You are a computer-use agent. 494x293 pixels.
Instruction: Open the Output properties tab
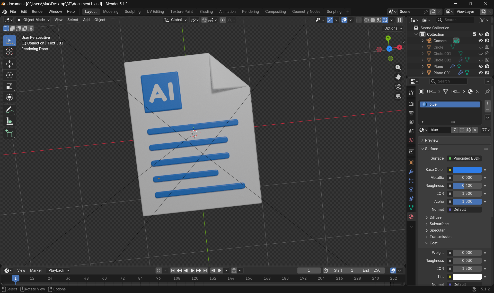point(411,113)
